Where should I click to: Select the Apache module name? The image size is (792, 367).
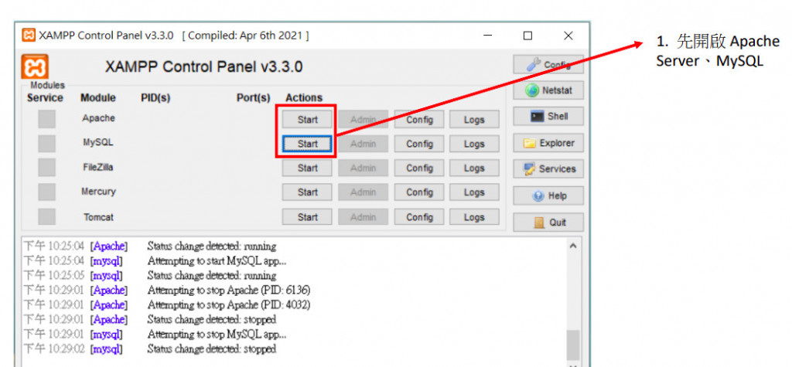coord(98,118)
